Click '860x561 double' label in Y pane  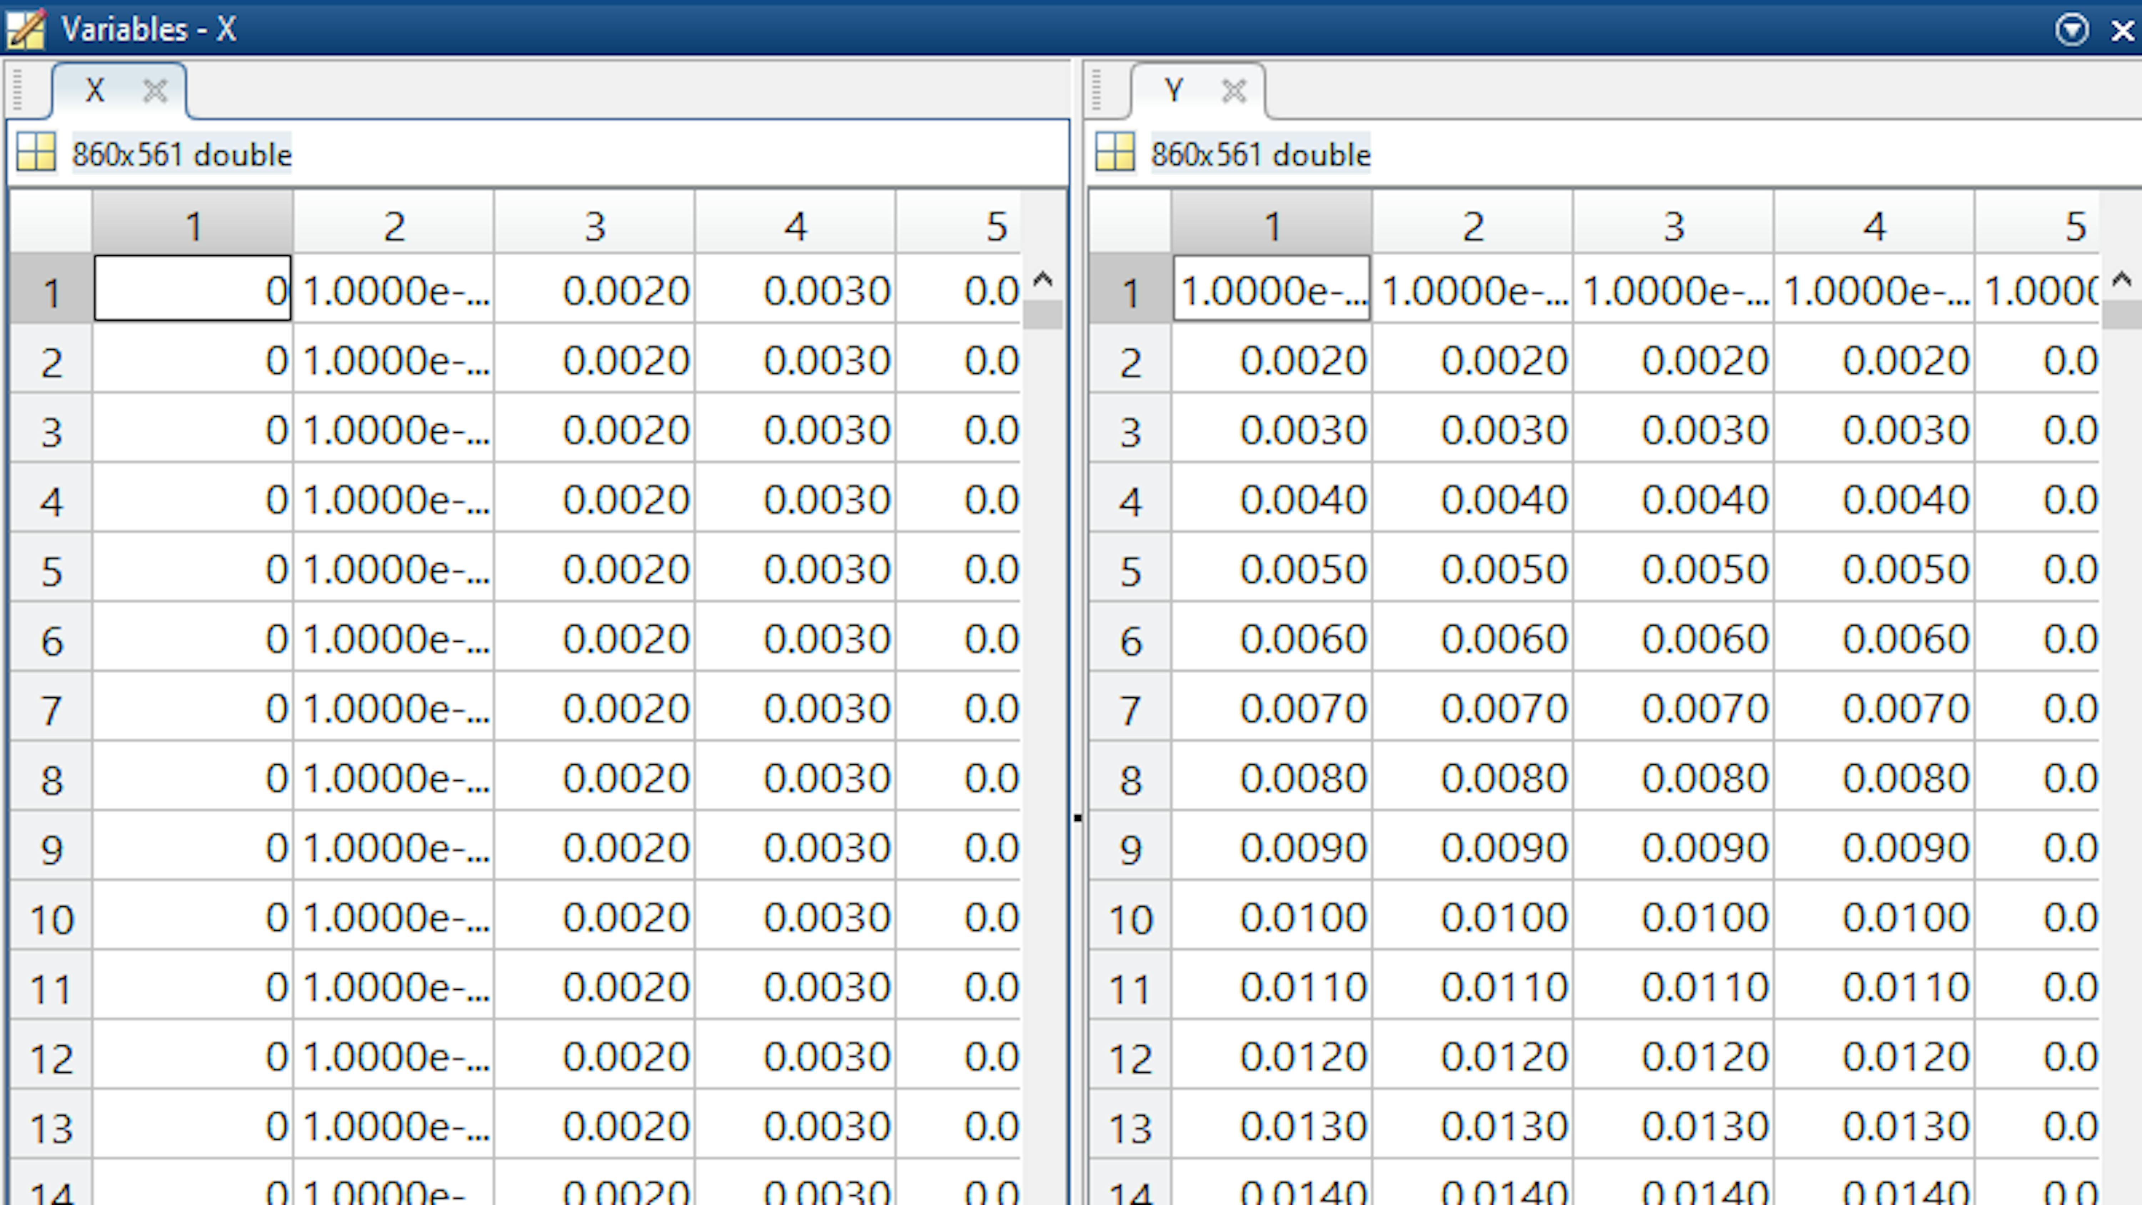(1260, 155)
